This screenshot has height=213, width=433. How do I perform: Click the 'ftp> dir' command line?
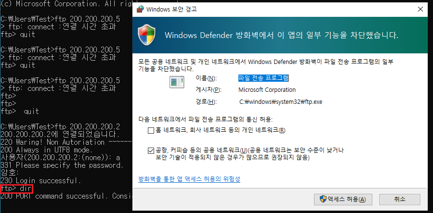tap(16, 189)
